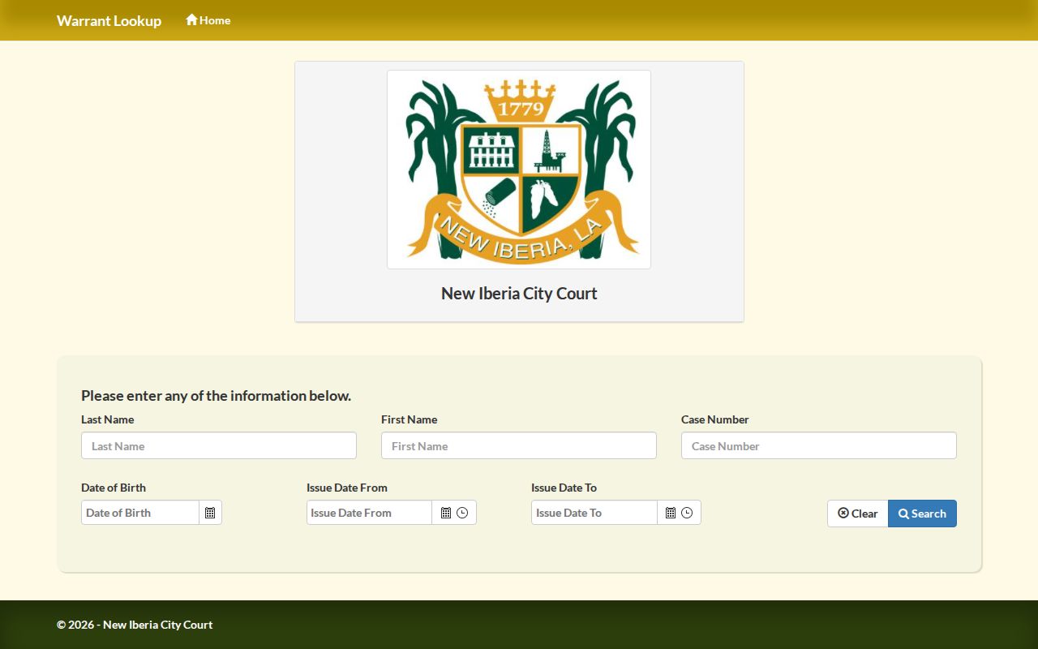
Task: Open the Date of Birth calendar picker
Action: click(210, 513)
